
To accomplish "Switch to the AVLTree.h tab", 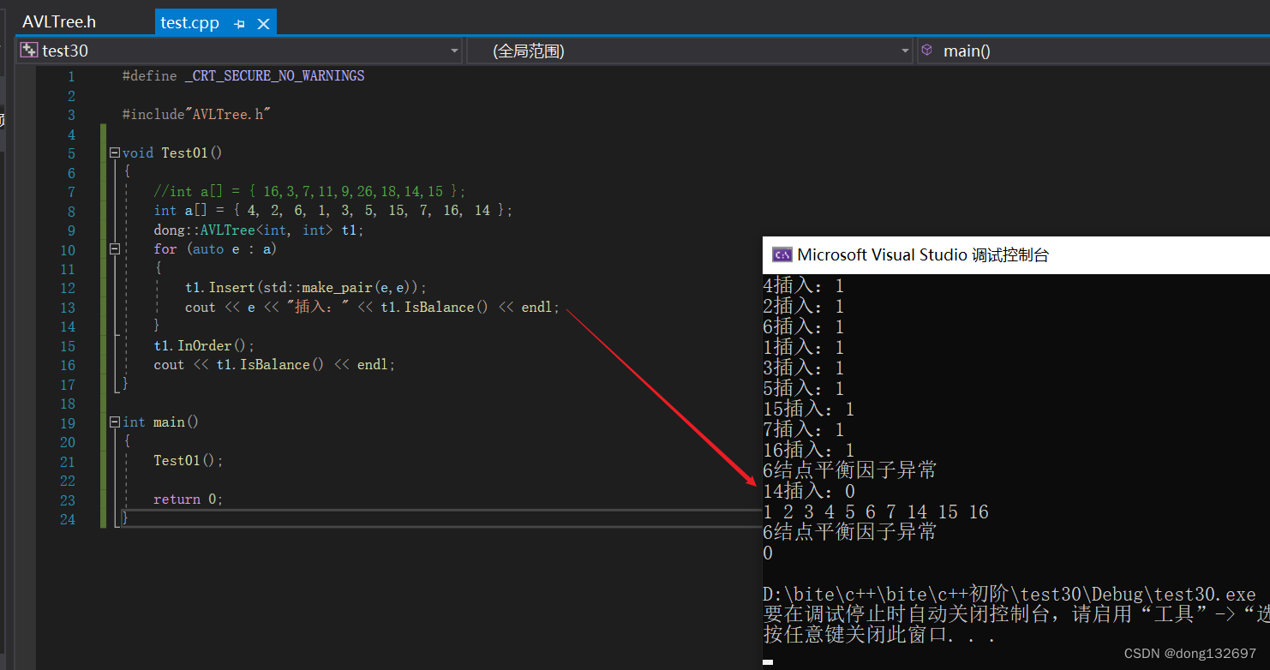I will 59,21.
